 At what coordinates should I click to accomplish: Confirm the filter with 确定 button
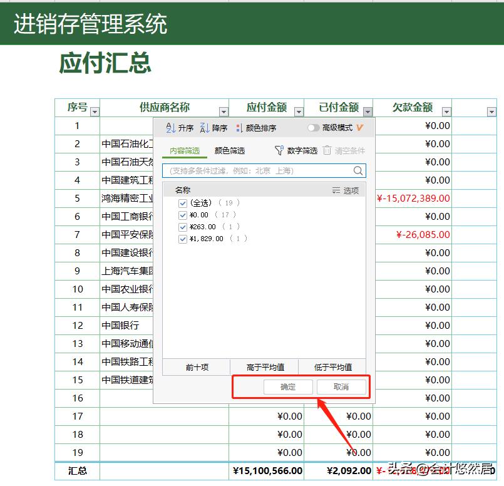(288, 387)
